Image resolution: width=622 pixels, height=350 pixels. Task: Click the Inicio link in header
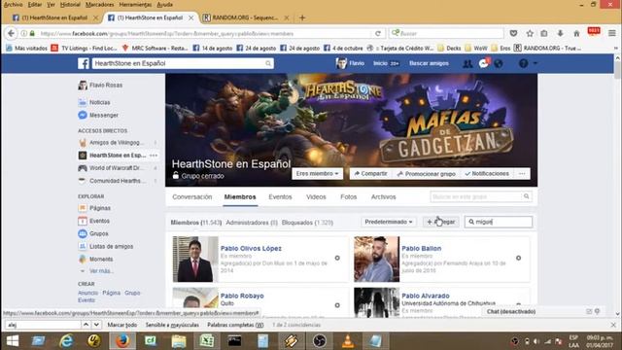380,63
